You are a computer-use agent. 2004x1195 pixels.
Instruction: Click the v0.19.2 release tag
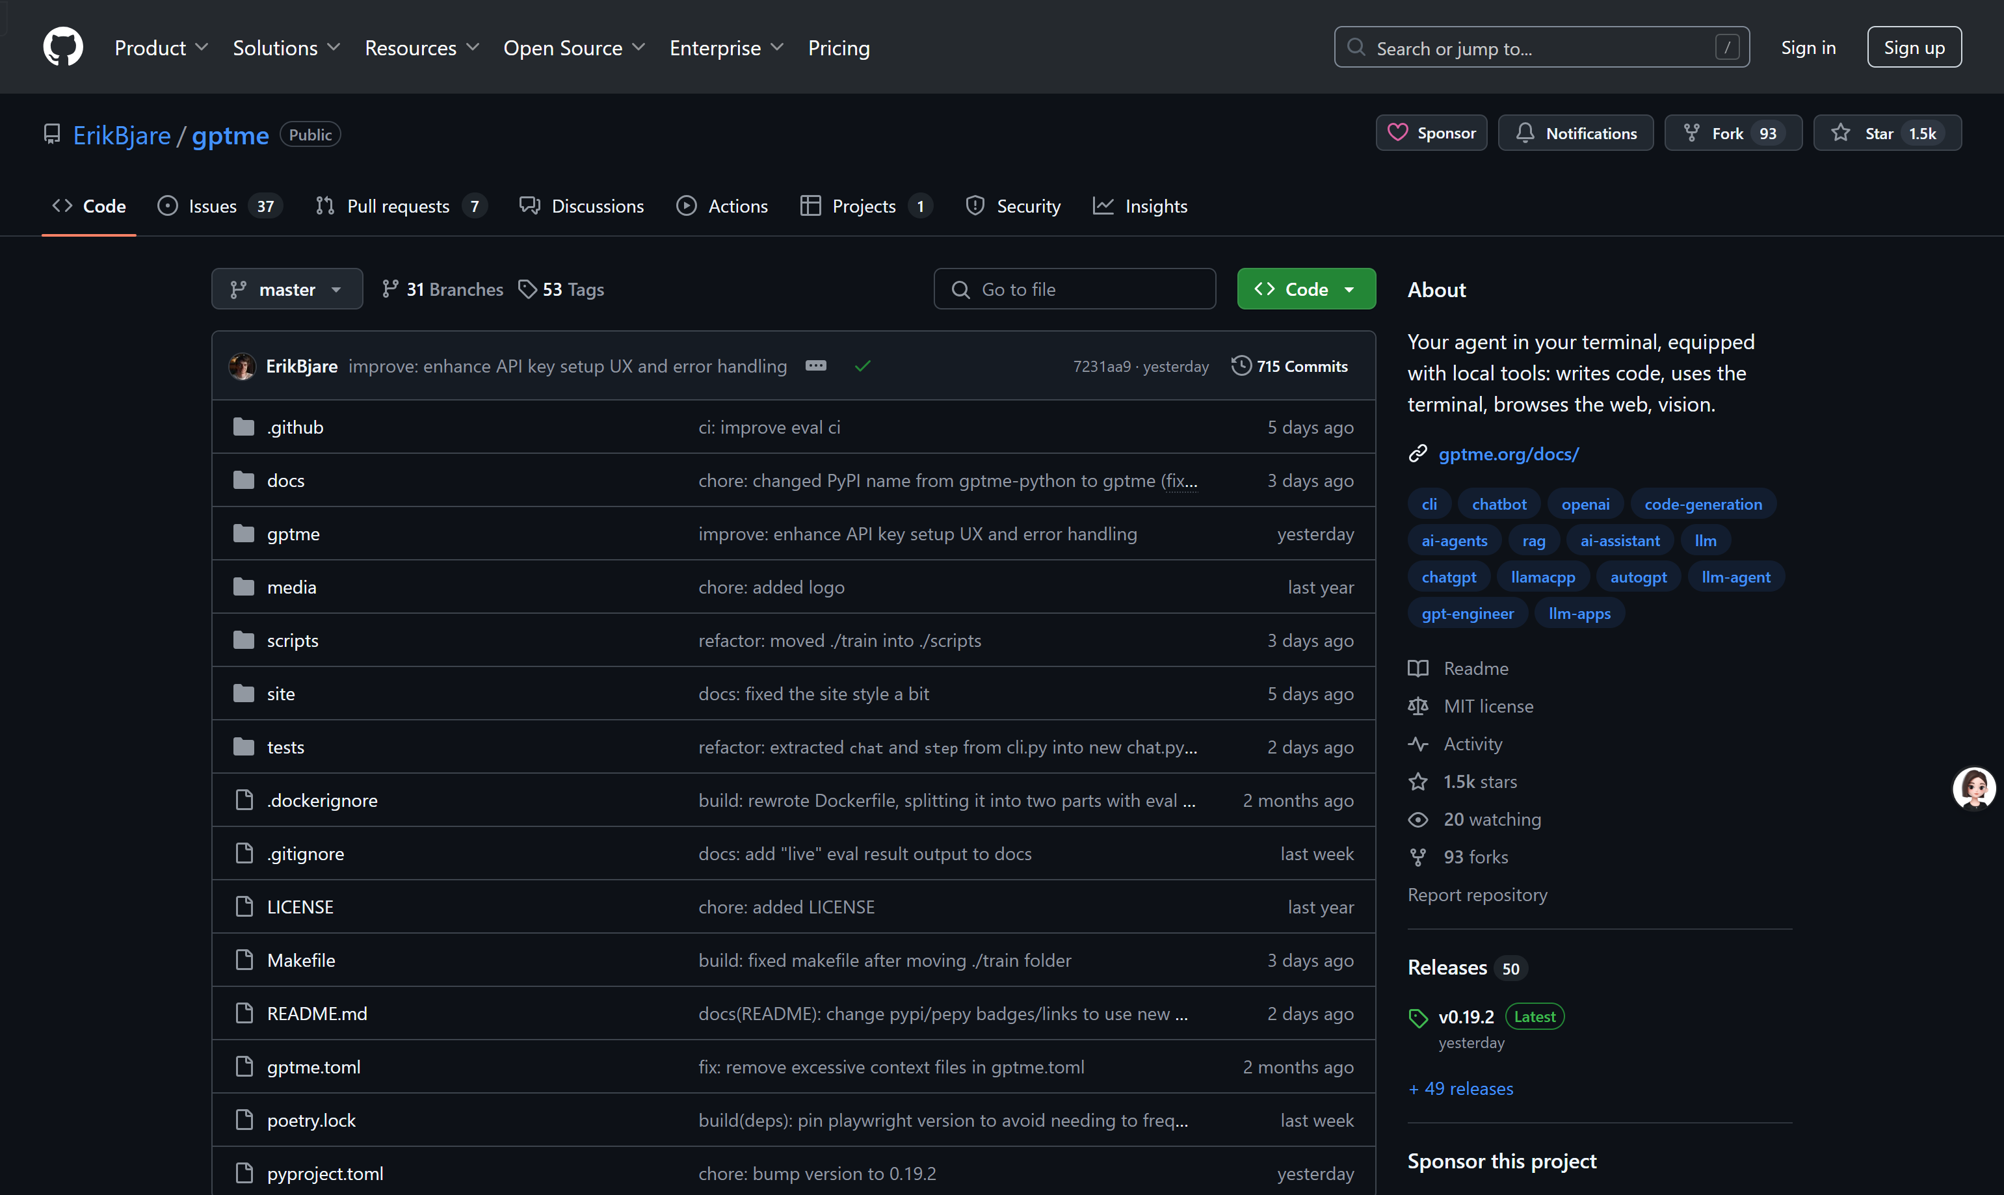pos(1466,1016)
